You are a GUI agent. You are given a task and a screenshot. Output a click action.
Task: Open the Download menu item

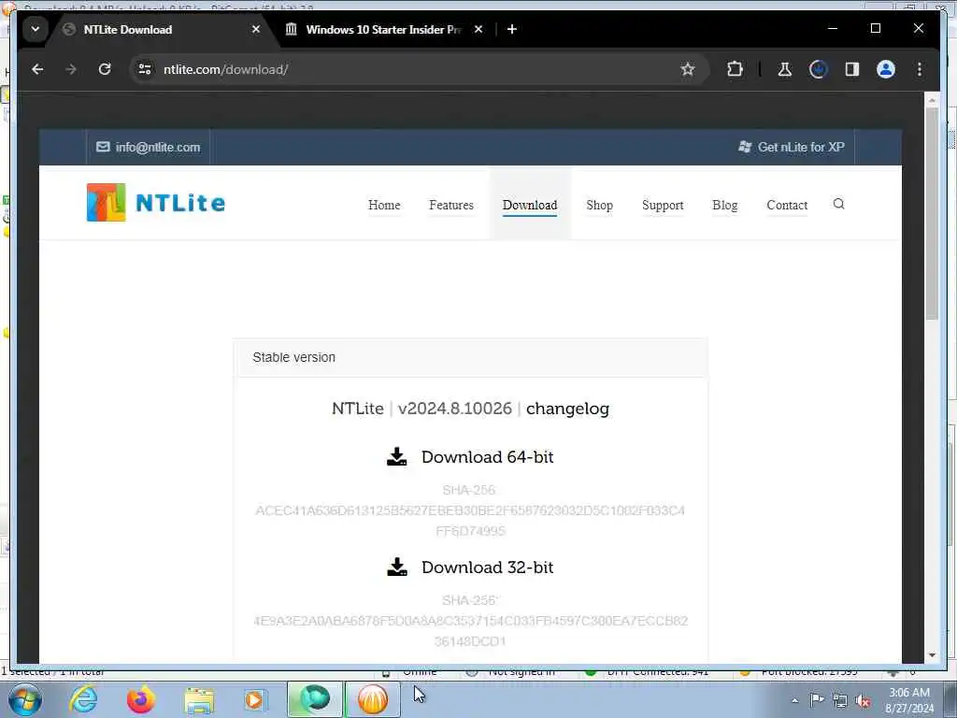530,205
